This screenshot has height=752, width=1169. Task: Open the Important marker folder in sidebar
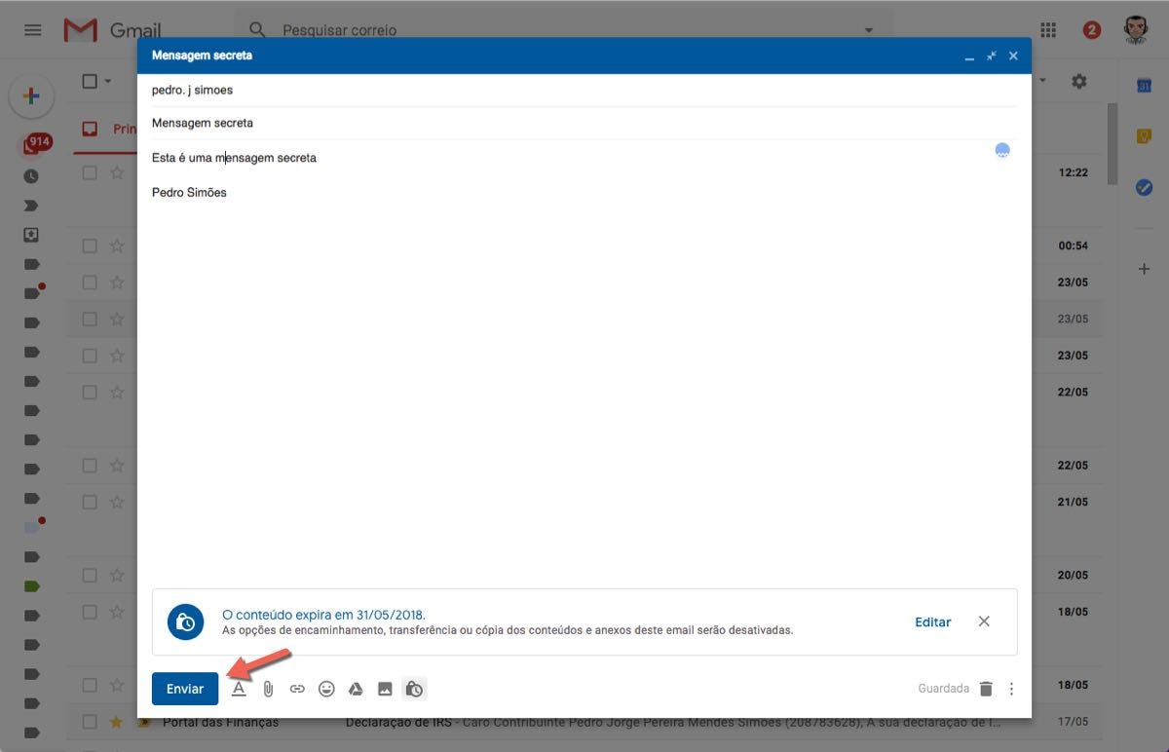31,206
